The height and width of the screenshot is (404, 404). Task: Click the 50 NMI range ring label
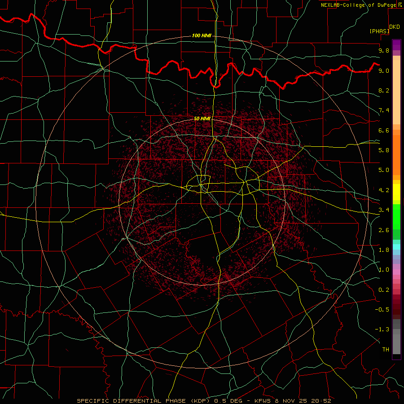(x=202, y=119)
